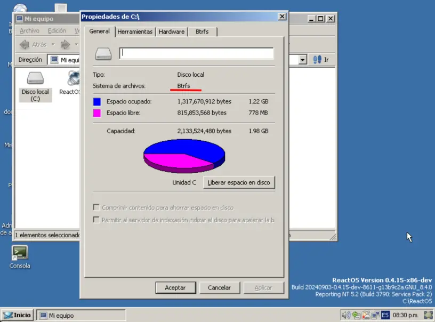Open the Btrfs tab

pos(202,31)
